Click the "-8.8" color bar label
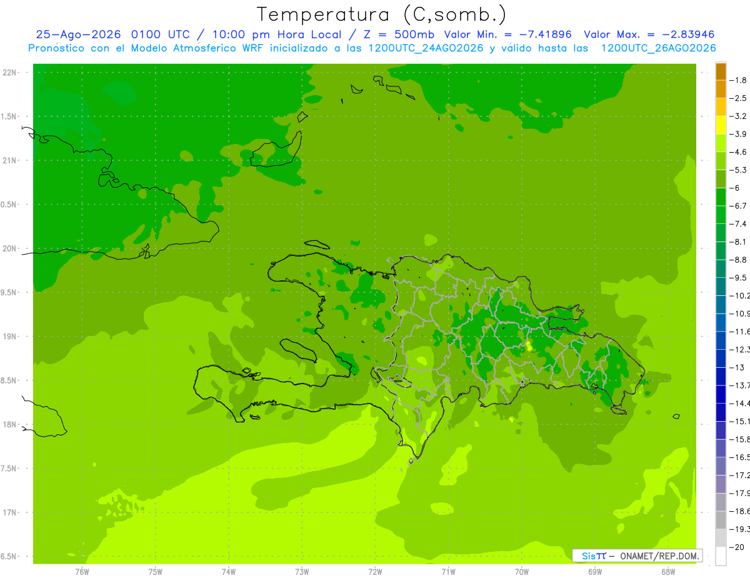The image size is (750, 580). [x=739, y=260]
